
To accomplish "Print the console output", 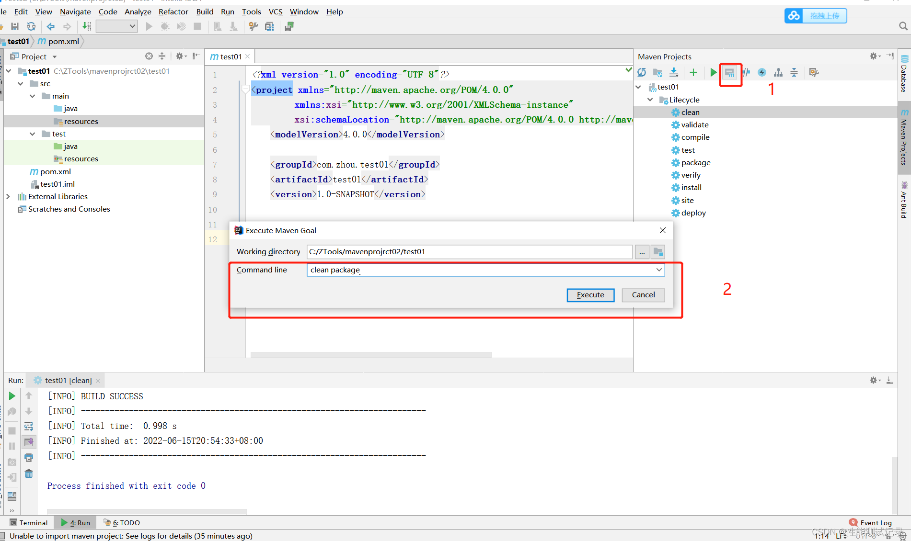I will pyautogui.click(x=29, y=458).
